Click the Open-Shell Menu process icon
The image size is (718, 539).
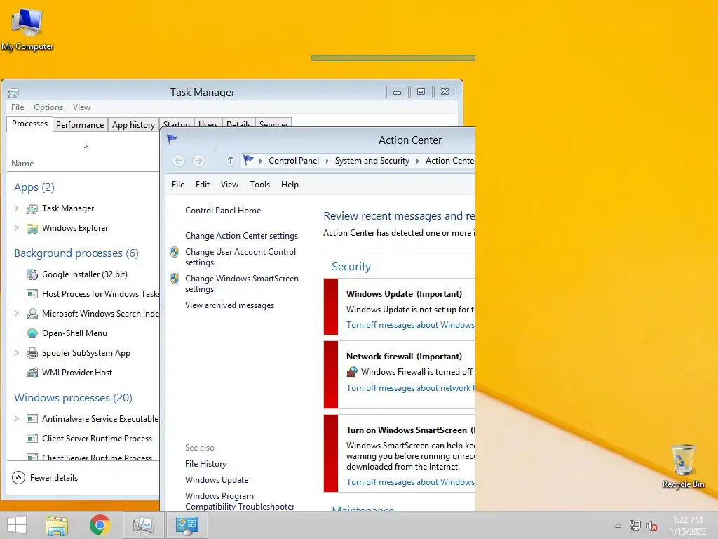point(32,333)
